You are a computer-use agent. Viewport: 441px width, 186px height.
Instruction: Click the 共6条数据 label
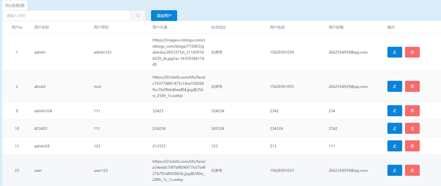tap(15, 5)
